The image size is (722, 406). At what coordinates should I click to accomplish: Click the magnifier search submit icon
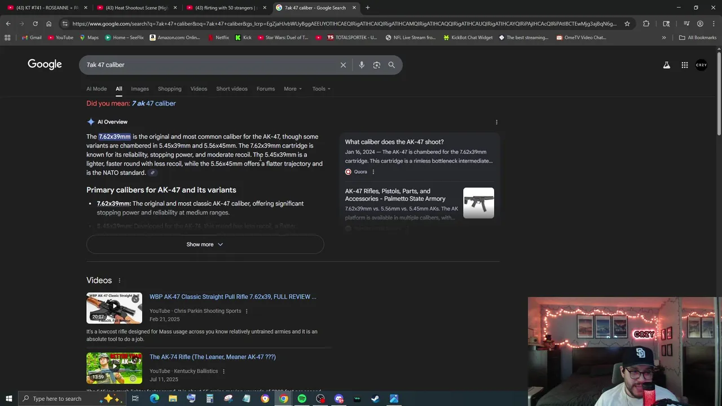pos(391,65)
